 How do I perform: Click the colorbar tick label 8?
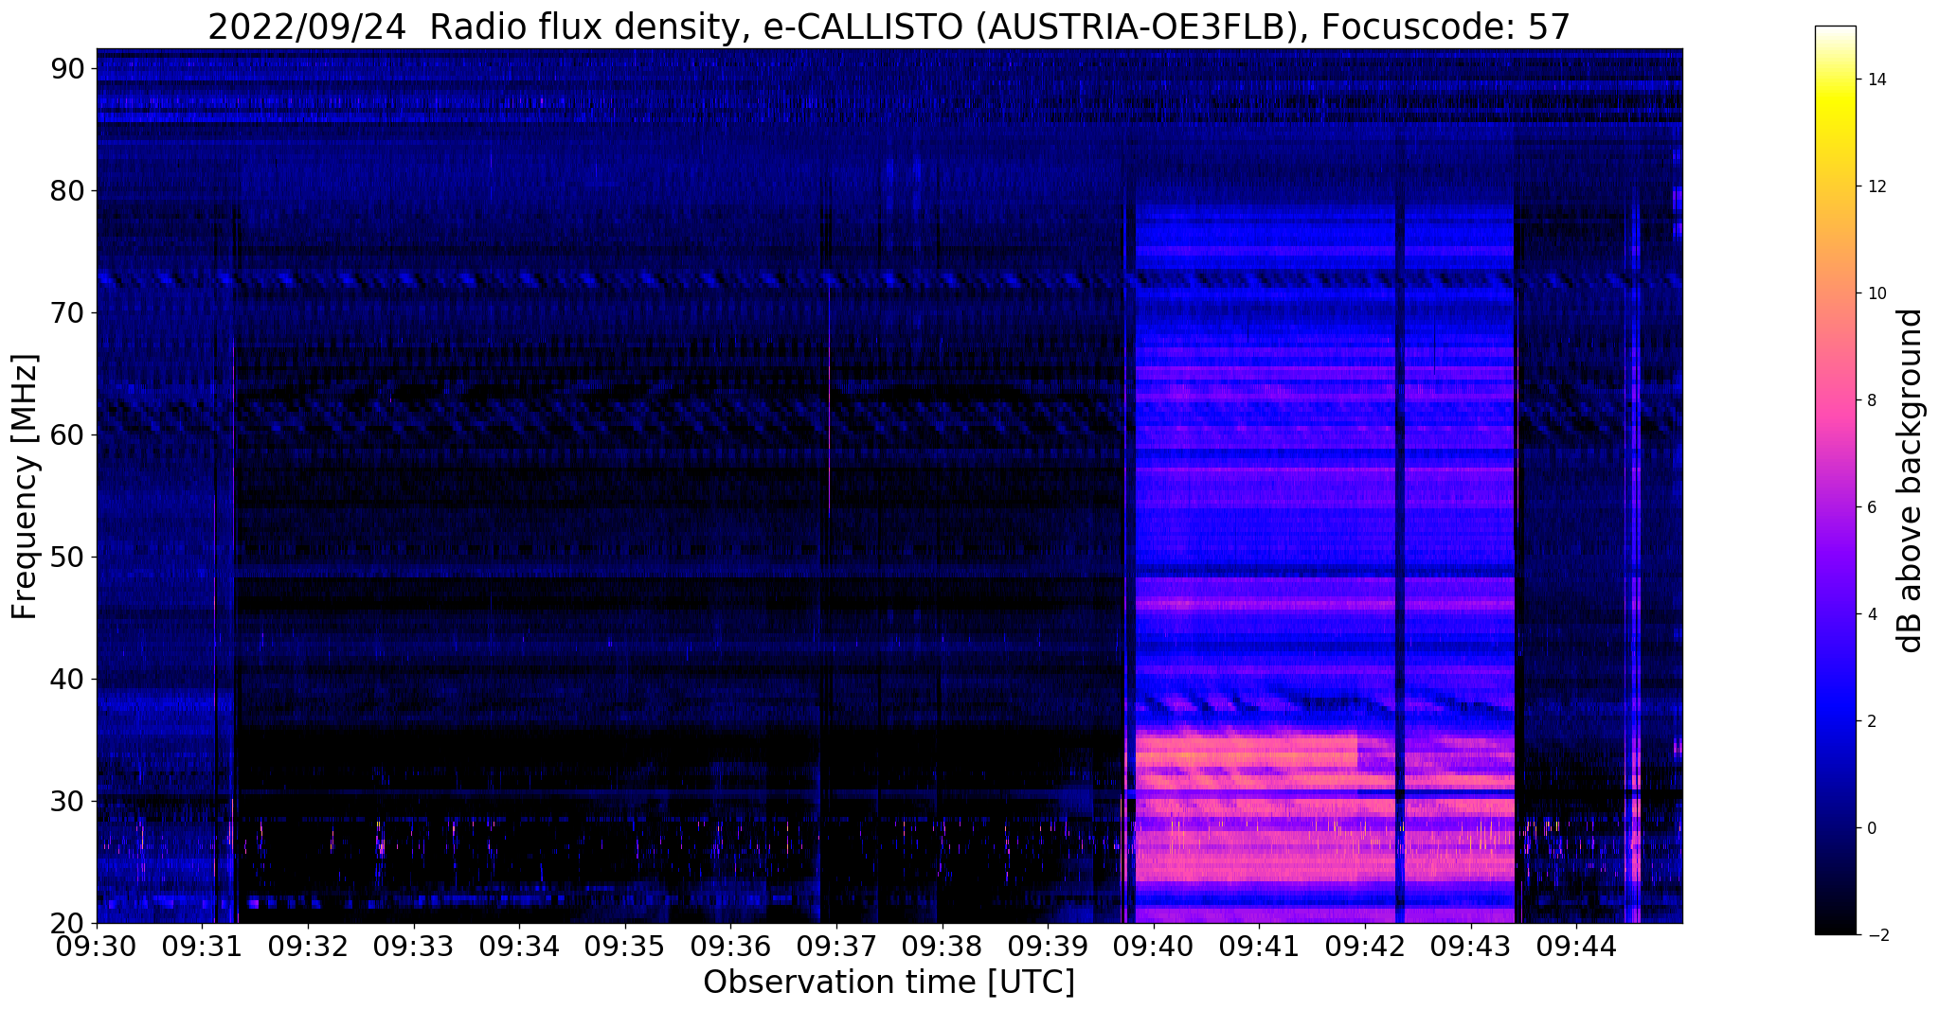[1871, 400]
